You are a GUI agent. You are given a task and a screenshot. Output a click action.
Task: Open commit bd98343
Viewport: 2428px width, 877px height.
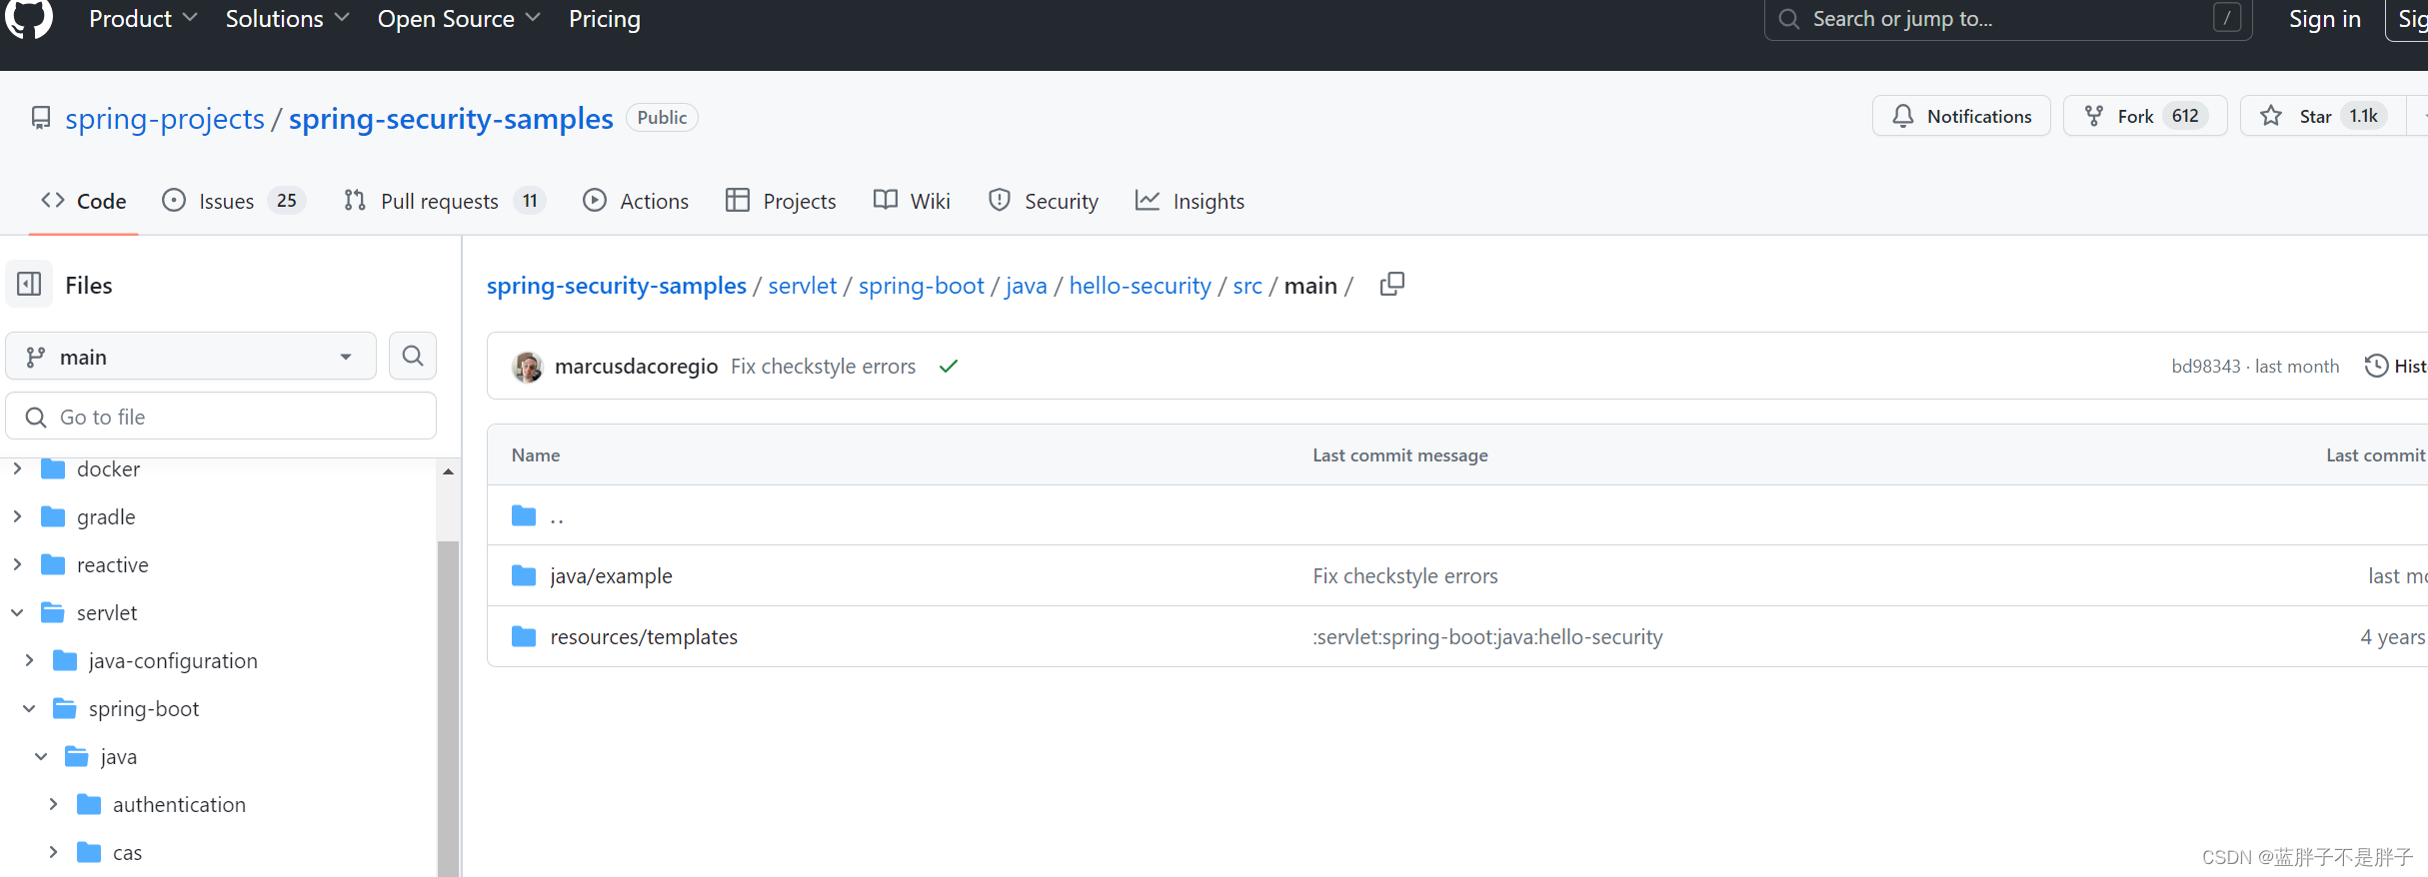click(x=2205, y=367)
